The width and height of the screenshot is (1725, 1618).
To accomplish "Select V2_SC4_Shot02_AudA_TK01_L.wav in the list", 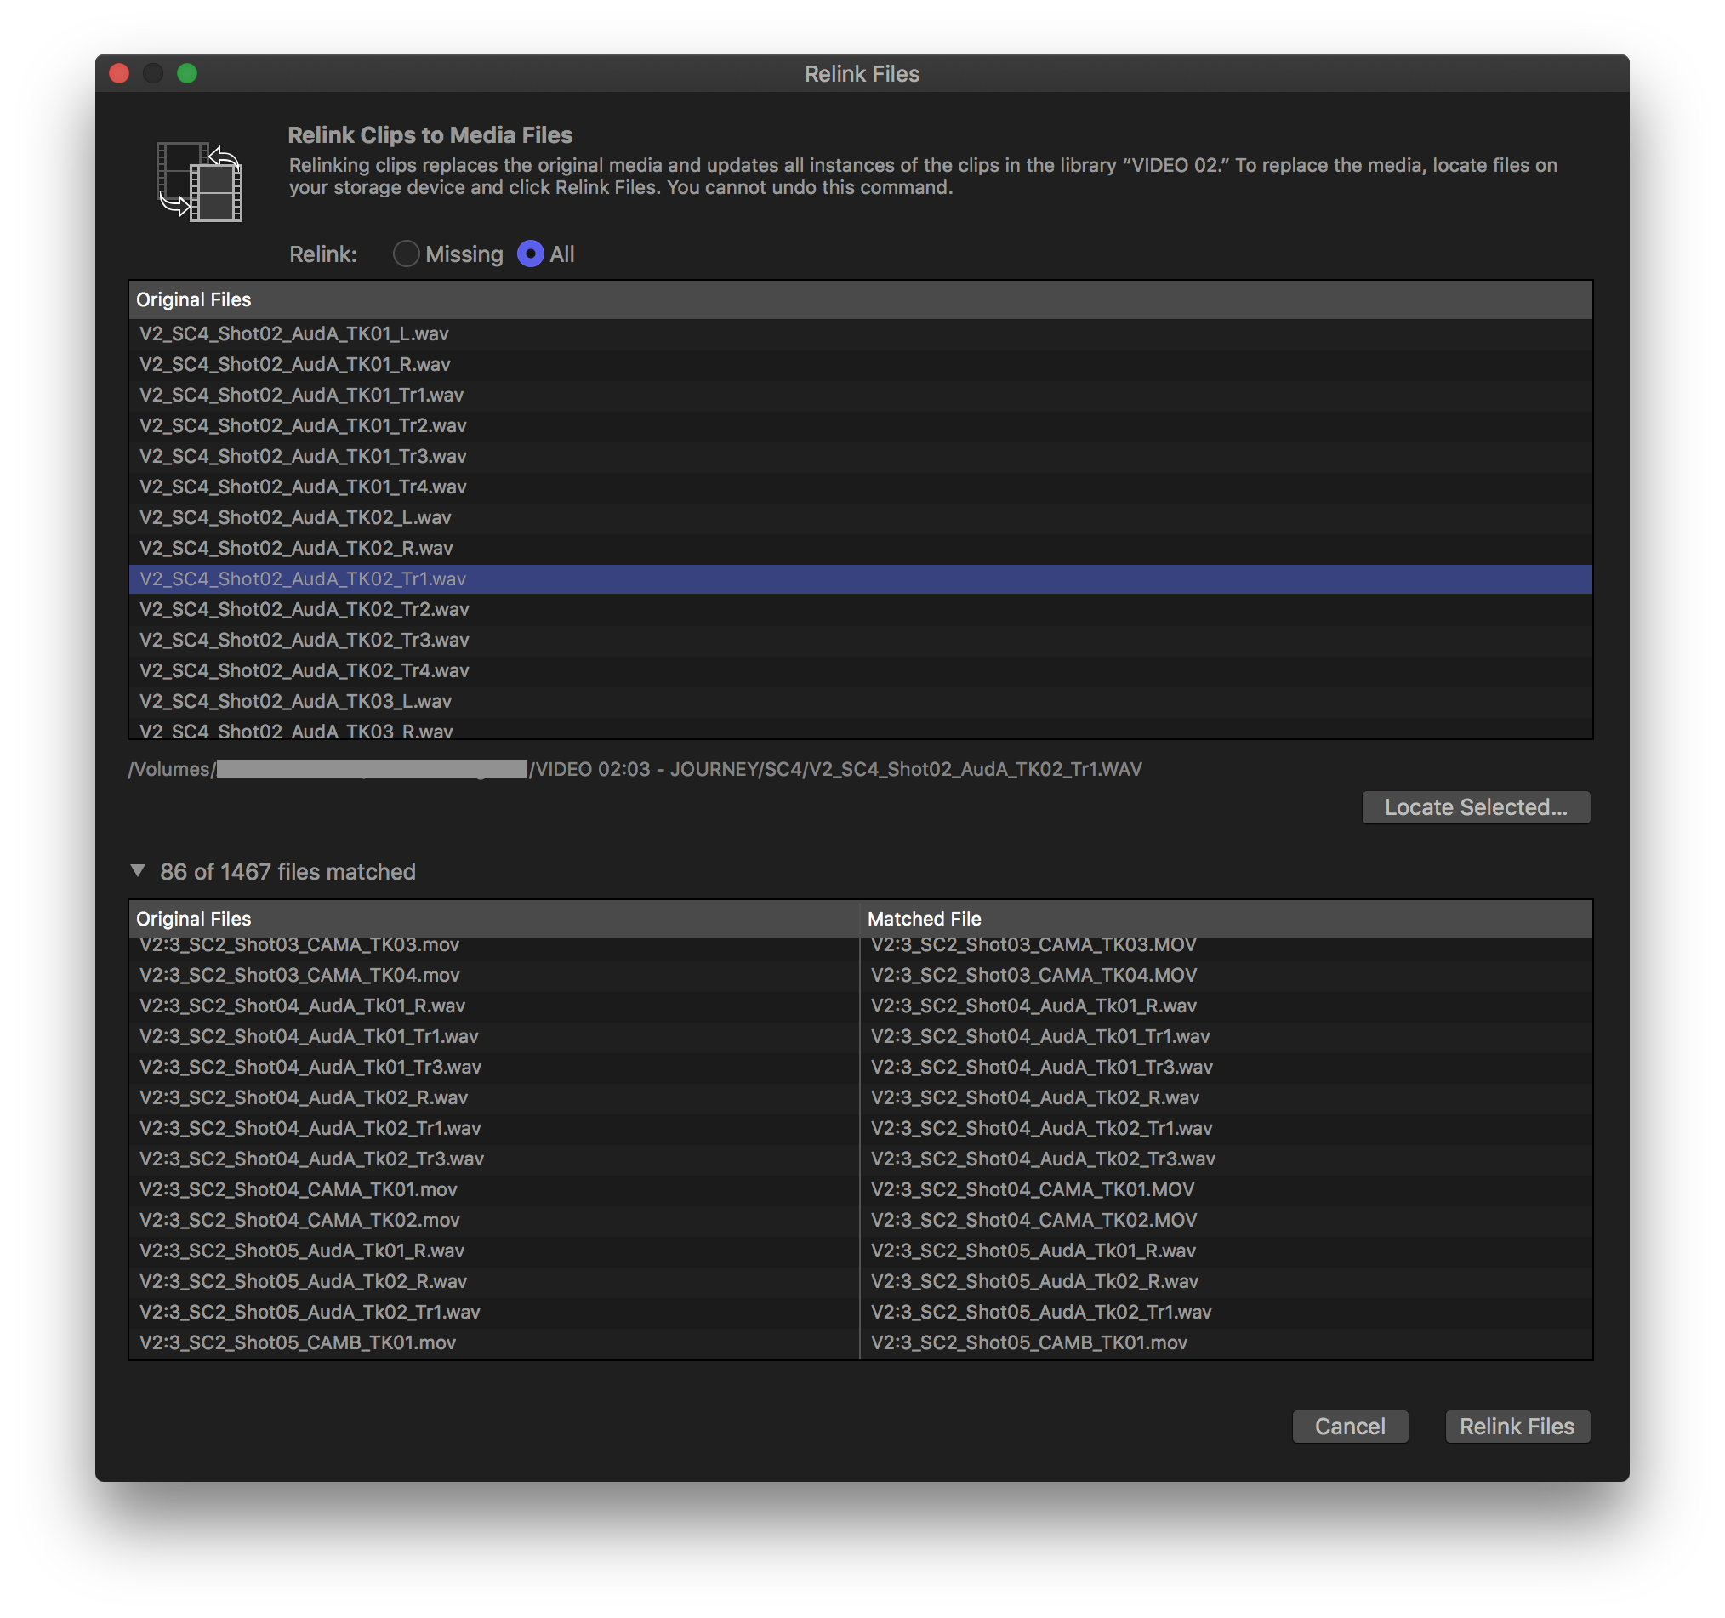I will click(x=294, y=334).
